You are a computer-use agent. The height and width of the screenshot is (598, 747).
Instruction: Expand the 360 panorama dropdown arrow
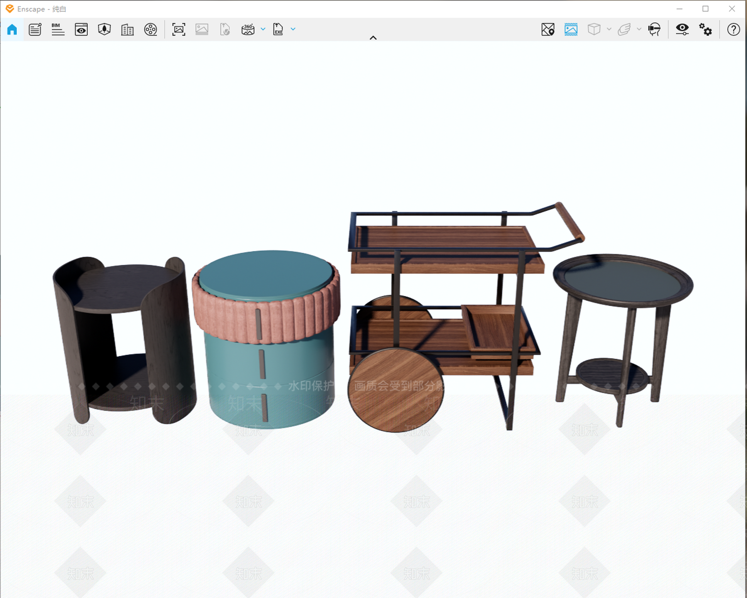click(x=263, y=29)
